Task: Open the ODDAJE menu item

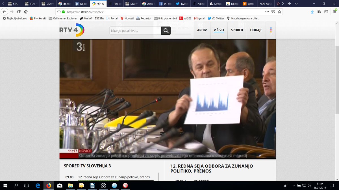Action: point(256,30)
